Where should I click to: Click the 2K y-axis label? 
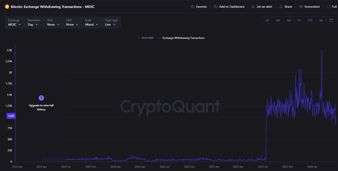click(x=10, y=73)
